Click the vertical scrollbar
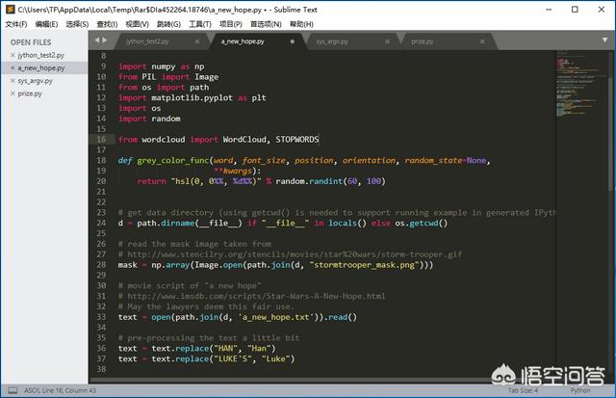 pyautogui.click(x=612, y=134)
